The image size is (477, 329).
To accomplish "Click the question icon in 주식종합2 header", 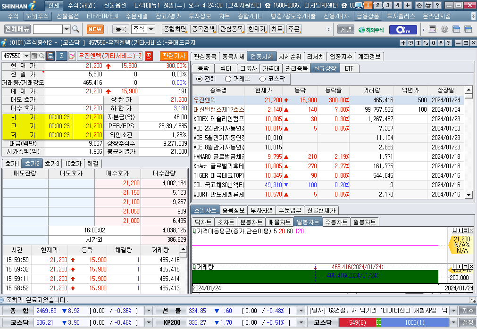I will 448,43.
